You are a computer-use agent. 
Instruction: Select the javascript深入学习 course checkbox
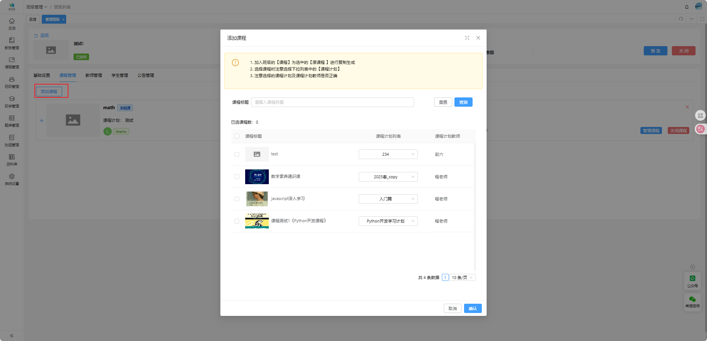[x=237, y=199]
